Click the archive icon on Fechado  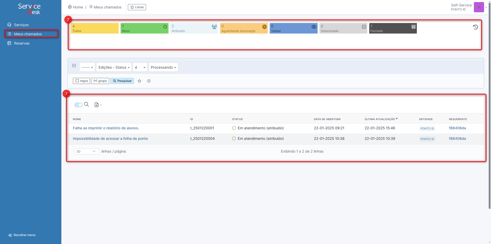pos(413,27)
